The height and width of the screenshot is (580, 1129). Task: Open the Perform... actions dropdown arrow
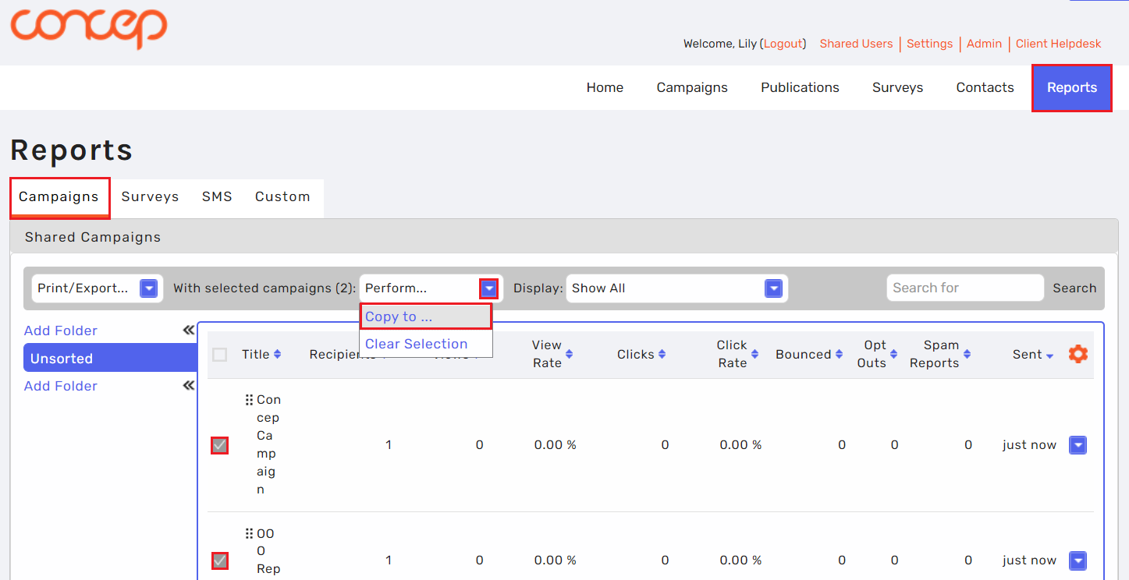488,288
